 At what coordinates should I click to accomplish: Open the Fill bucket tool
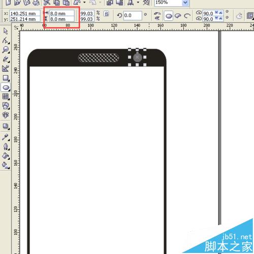(x=6, y=156)
